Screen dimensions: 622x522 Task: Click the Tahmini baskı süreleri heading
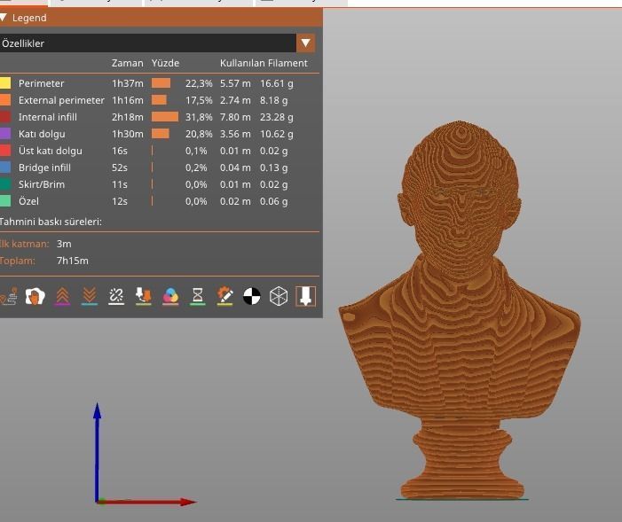pos(51,222)
